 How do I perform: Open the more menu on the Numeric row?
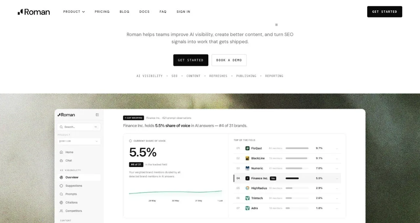pos(337,168)
